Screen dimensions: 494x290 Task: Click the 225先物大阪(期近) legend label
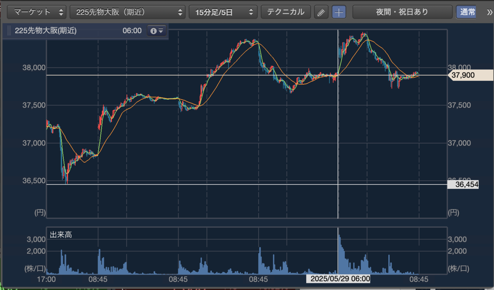point(46,31)
